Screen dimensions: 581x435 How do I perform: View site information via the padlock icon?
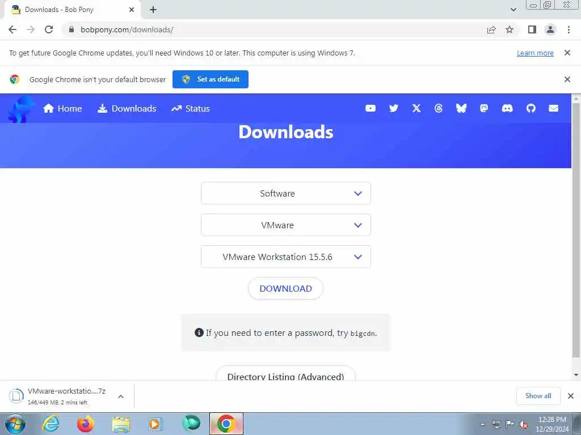pos(71,29)
